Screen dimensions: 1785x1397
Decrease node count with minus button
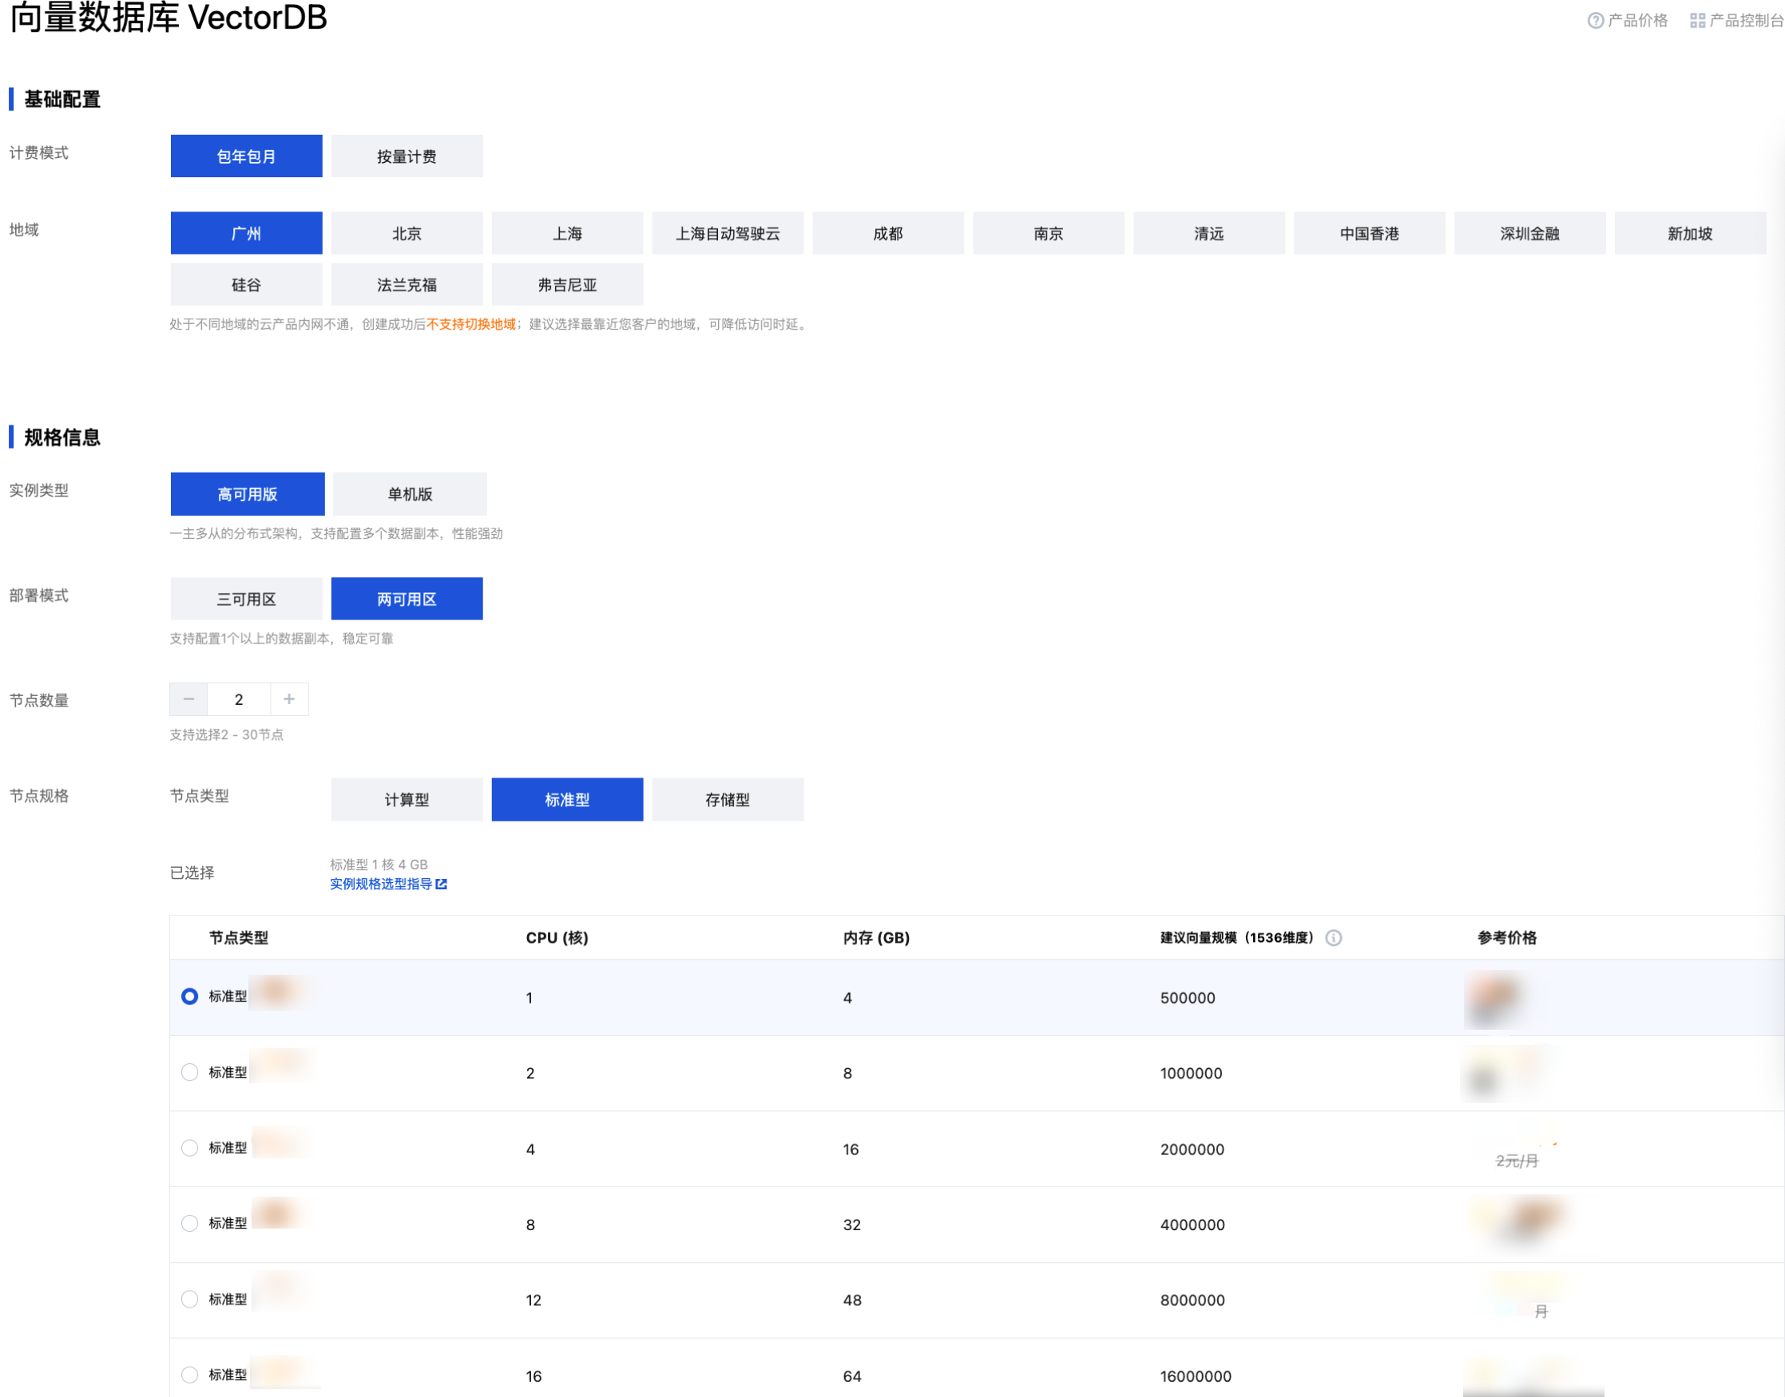(189, 699)
